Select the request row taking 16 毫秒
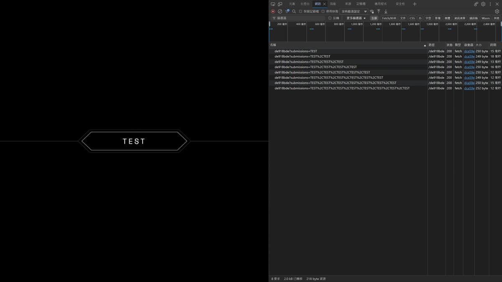The width and height of the screenshot is (502, 282). tap(385, 67)
